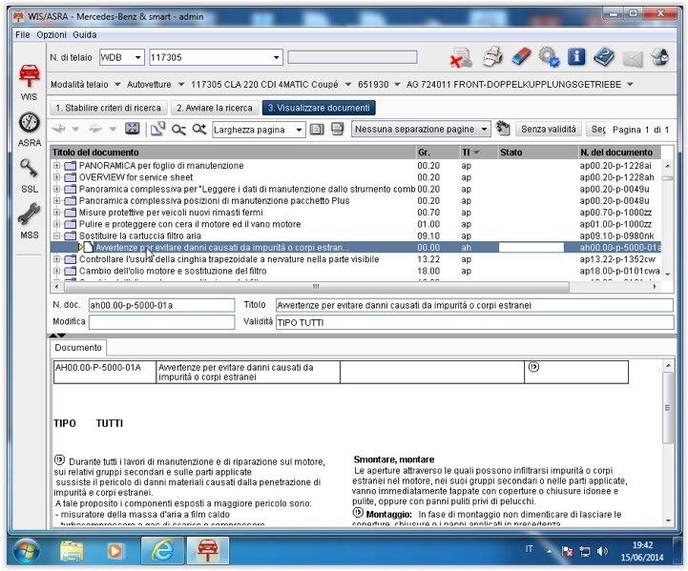
Task: Click the document viewer vertical scrollbar
Action: [x=668, y=408]
